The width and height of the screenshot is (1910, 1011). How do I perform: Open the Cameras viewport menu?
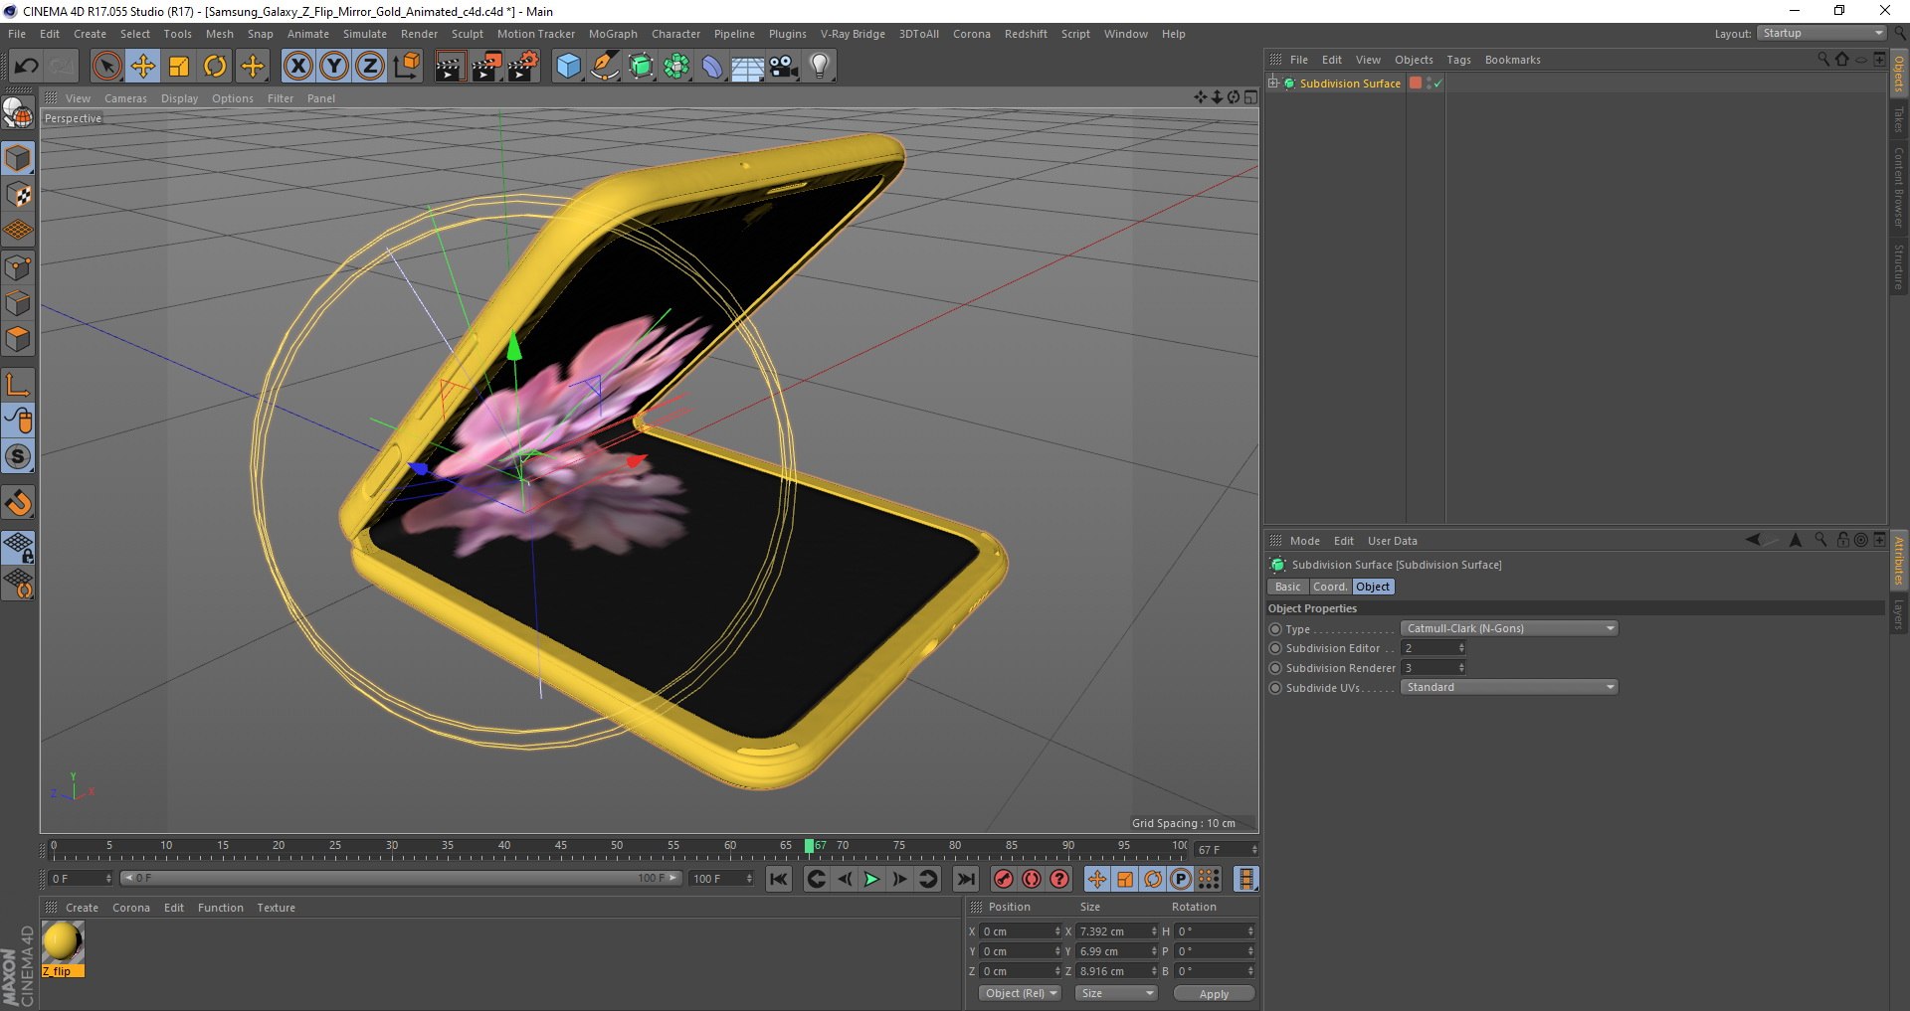pos(125,98)
